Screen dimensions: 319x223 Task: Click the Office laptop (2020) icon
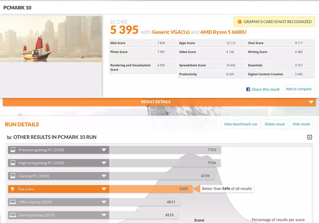pos(13,202)
